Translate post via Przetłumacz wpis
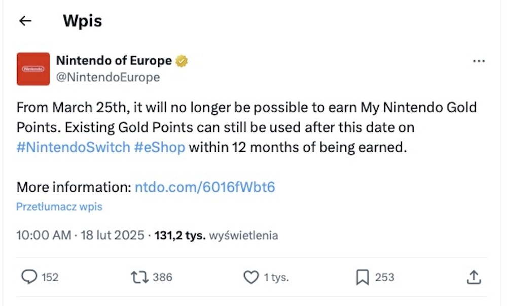Image resolution: width=507 pixels, height=306 pixels. tap(59, 207)
